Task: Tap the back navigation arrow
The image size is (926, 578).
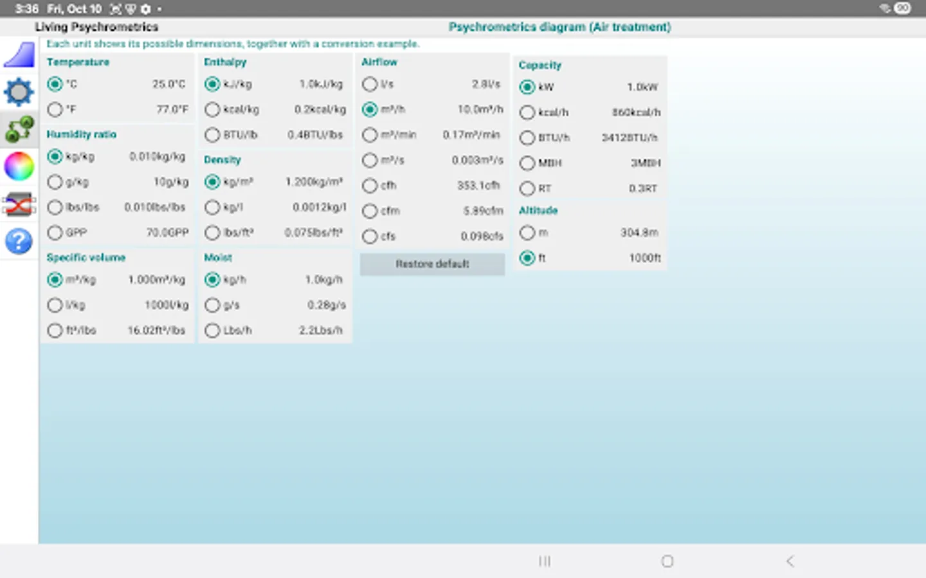Action: click(790, 561)
